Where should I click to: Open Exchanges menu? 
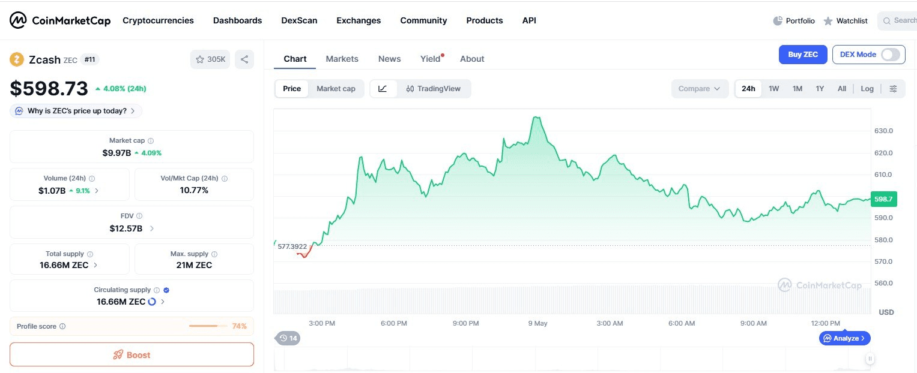[x=359, y=20]
